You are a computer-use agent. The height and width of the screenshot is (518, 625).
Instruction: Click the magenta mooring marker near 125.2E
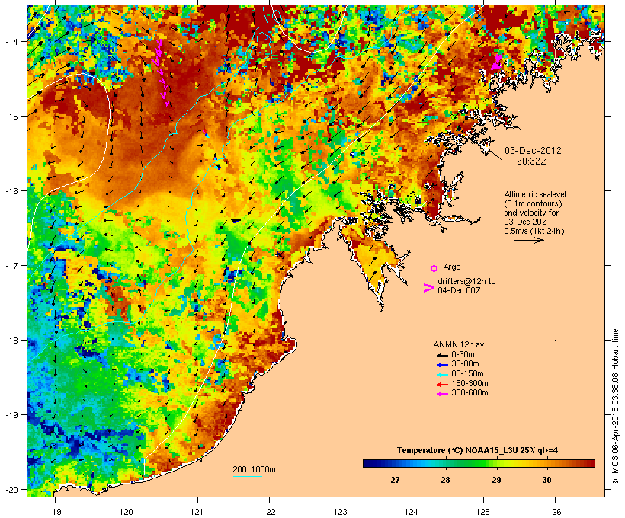point(497,62)
